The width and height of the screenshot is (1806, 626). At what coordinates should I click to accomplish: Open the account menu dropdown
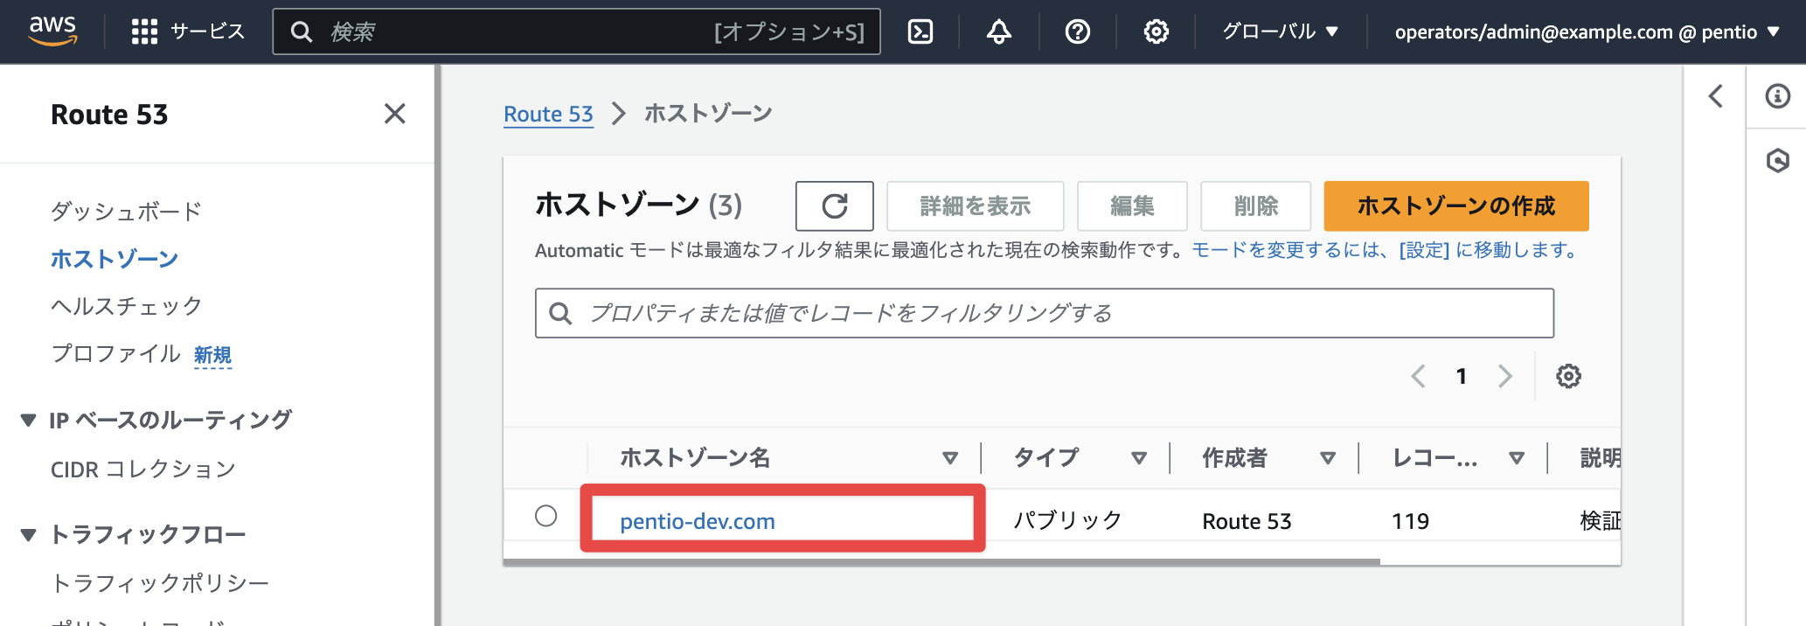click(x=1587, y=32)
